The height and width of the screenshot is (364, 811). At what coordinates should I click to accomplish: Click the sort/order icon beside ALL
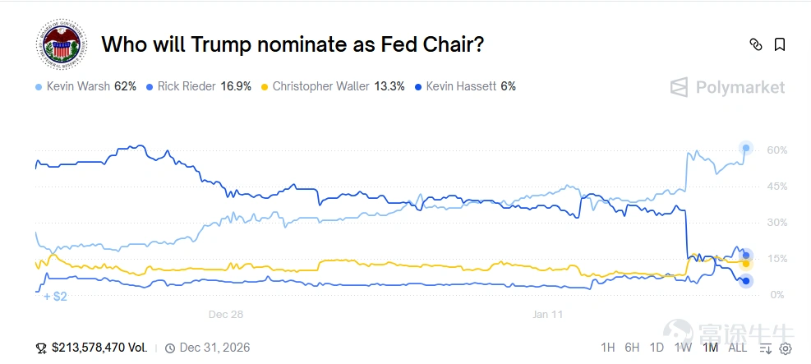pos(766,348)
